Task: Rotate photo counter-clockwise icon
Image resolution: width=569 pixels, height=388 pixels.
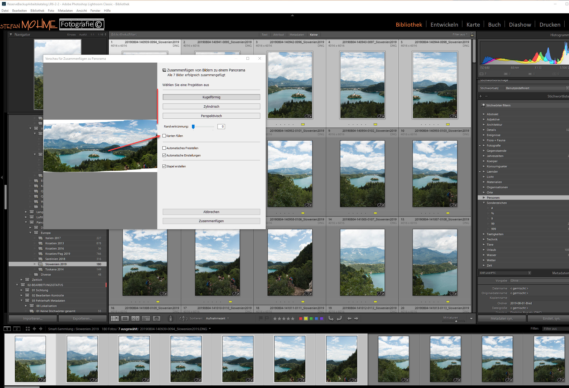Action: pyautogui.click(x=331, y=318)
